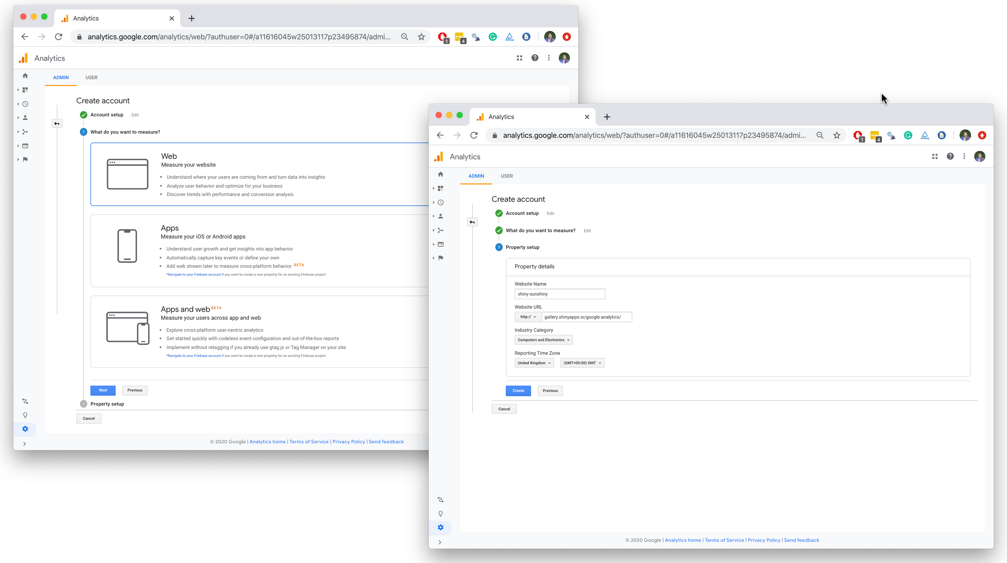
Task: Click the Admin gear icon in front window sidebar
Action: tap(441, 527)
